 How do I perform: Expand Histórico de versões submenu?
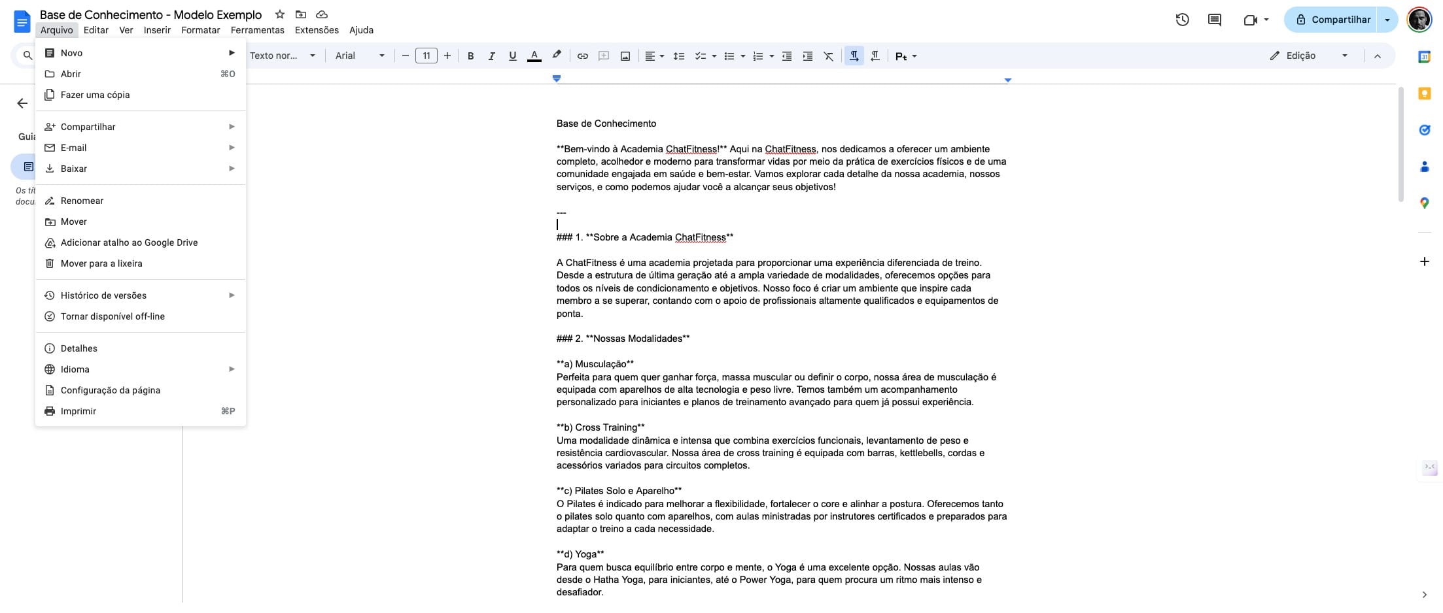(x=141, y=295)
